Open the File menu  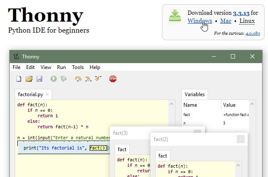pos(16,67)
